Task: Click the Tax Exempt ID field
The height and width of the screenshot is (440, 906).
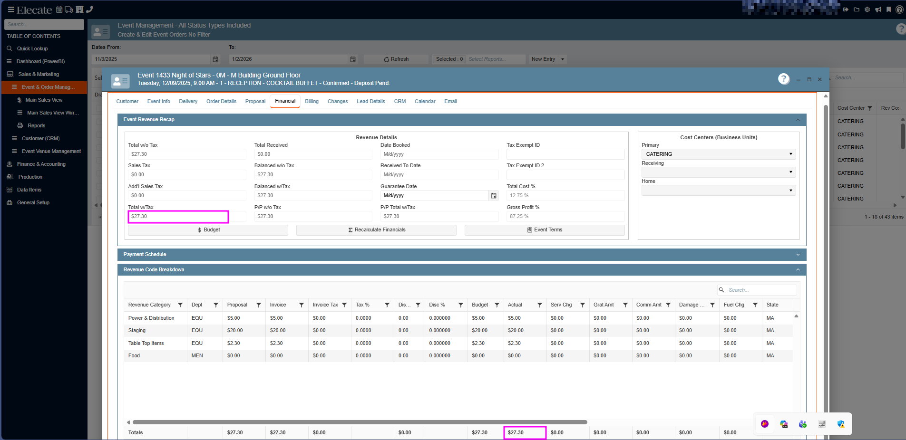Action: tap(565, 154)
